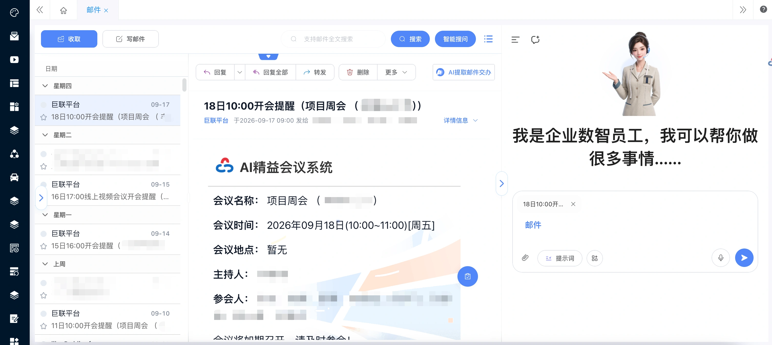
Task: Open the help question mark icon
Action: [763, 9]
